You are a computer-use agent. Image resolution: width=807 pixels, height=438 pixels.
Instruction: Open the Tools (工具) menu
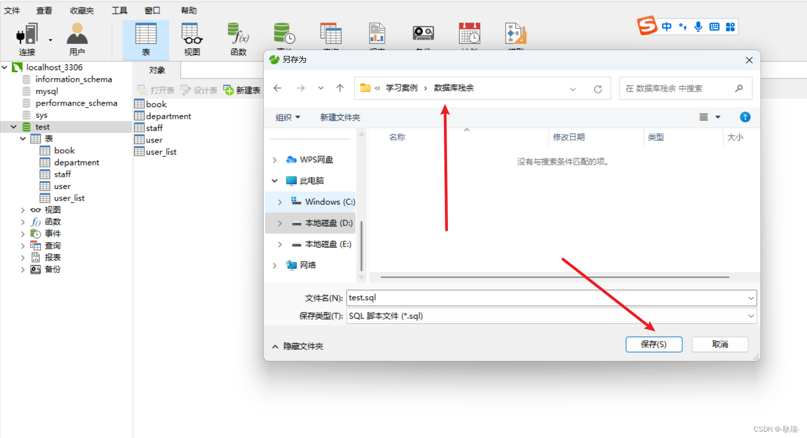point(119,11)
